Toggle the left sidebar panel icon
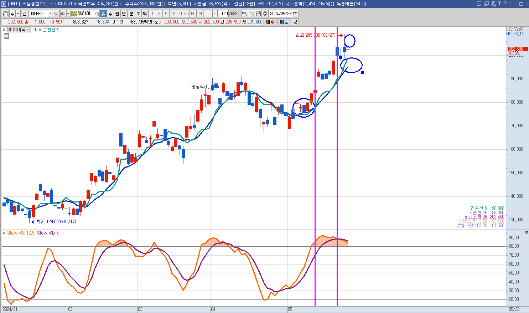529x313 pixels. (x=5, y=14)
